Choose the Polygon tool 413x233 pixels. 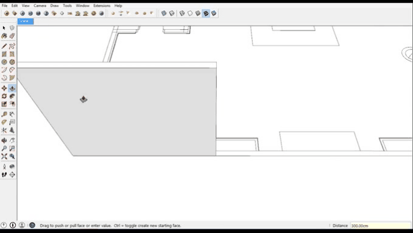coord(12,62)
